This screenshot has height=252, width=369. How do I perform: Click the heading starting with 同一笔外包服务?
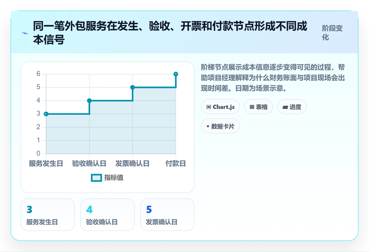[x=170, y=33]
